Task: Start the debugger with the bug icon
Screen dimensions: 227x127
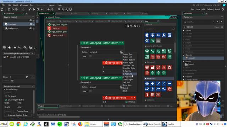Action: point(30,10)
